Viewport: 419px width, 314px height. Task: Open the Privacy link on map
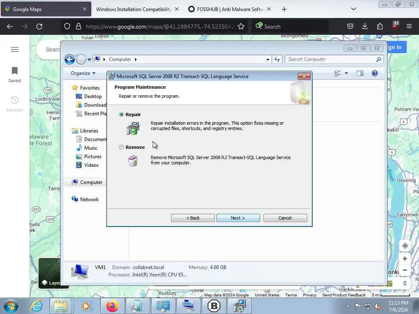coord(309,295)
